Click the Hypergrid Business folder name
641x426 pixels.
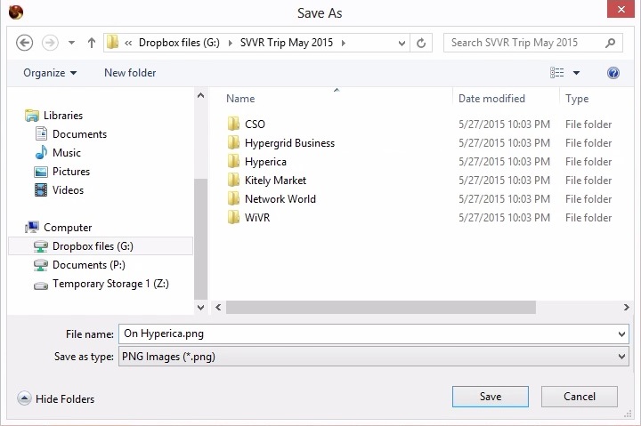(x=290, y=143)
